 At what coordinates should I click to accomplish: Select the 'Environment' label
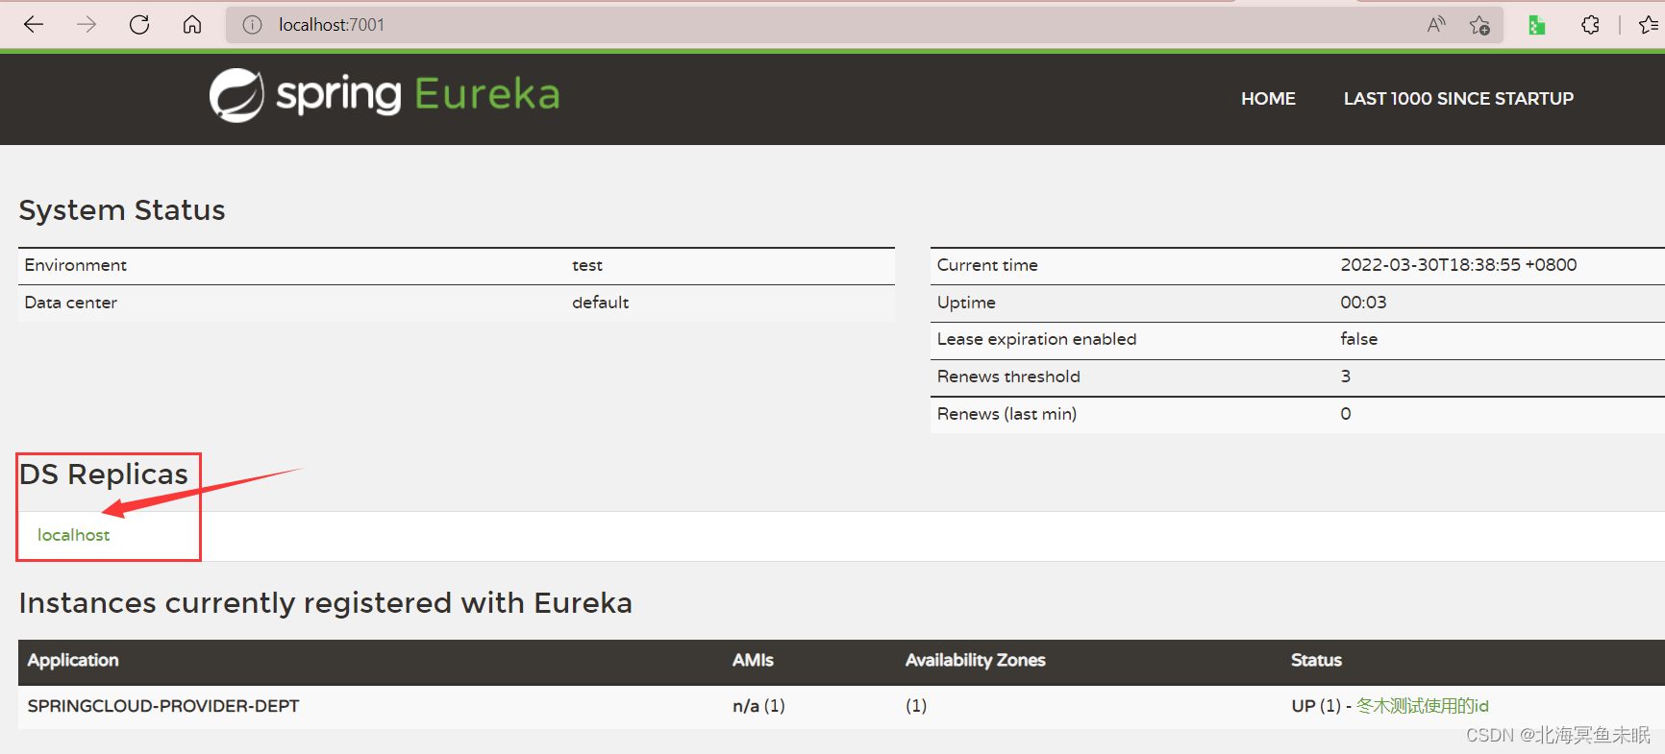click(x=75, y=265)
